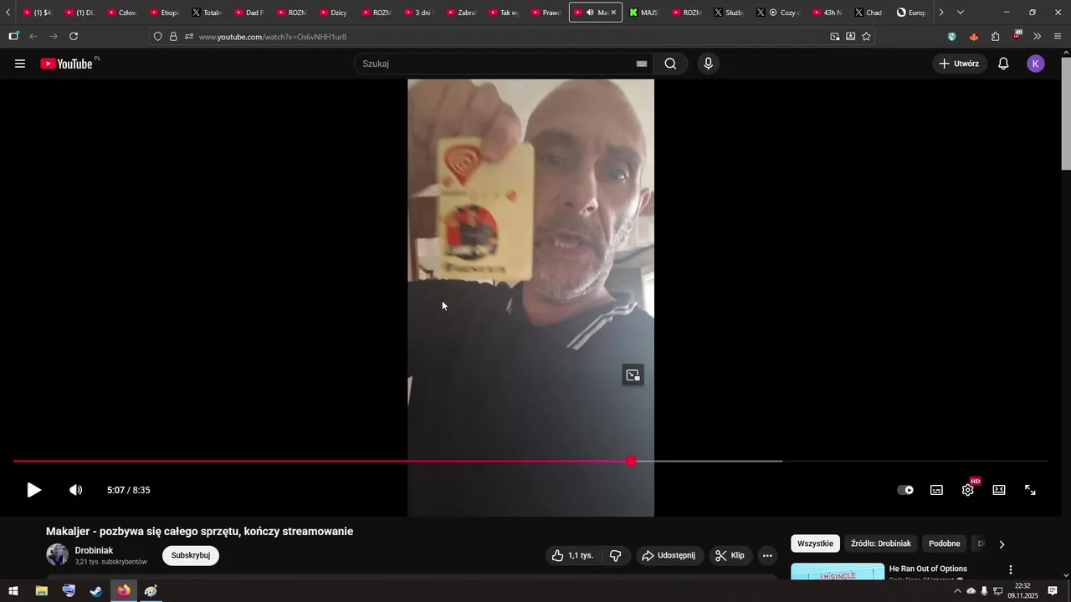Seek to the buffered part of the timeline
The image size is (1071, 602).
(x=710, y=461)
